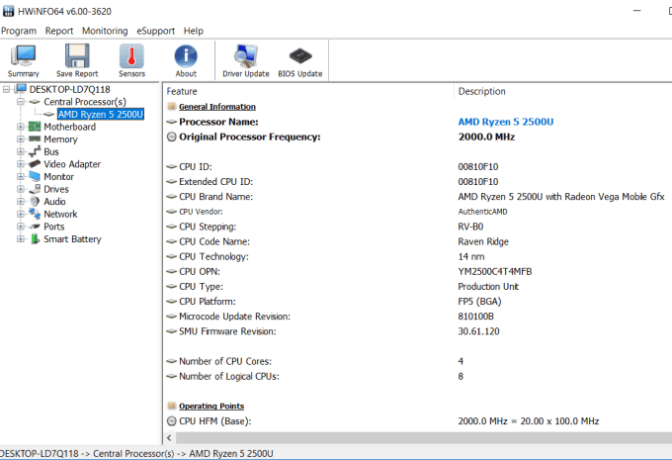Select the CPU Stepping value RV-B0
672x460 pixels.
pos(470,227)
